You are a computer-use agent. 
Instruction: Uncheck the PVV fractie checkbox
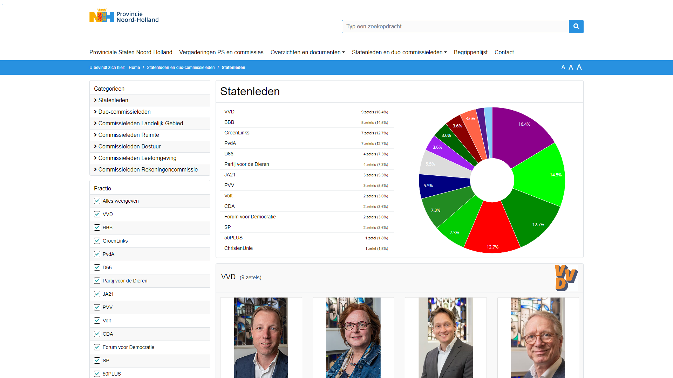[x=97, y=307]
